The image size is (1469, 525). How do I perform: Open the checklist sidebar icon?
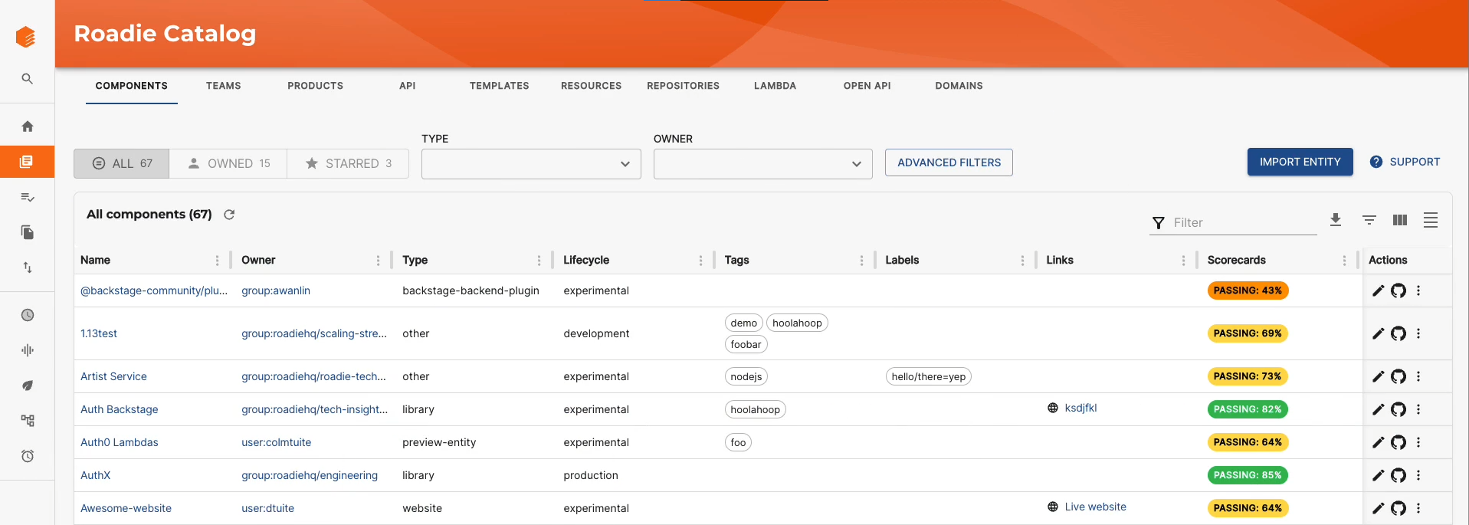(x=27, y=197)
